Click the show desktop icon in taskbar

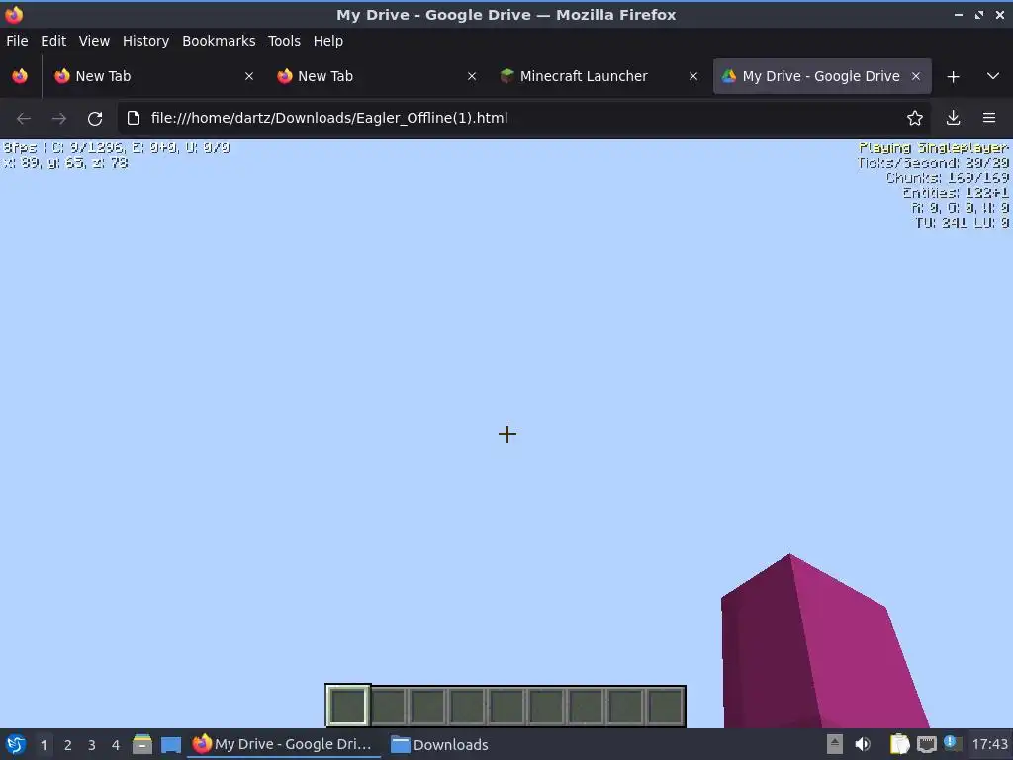point(170,745)
